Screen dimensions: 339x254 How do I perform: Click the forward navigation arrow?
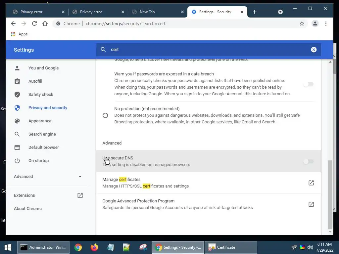point(24,23)
